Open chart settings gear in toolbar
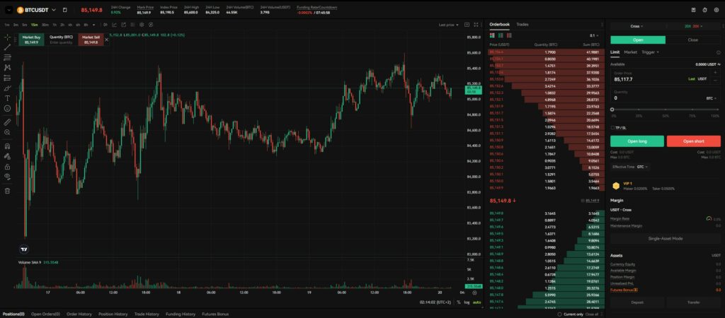 click(x=142, y=25)
